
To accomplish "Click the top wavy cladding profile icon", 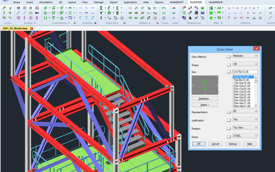I will coord(80,8).
